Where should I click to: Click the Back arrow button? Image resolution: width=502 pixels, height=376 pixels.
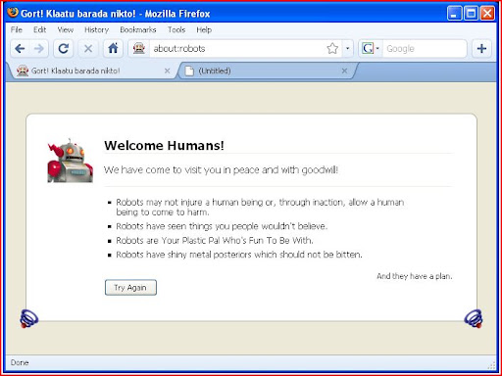21,49
